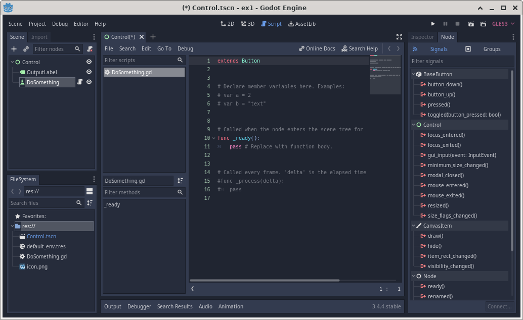Open the AssetLib view
Viewport: 523px width, 320px height.
click(301, 24)
